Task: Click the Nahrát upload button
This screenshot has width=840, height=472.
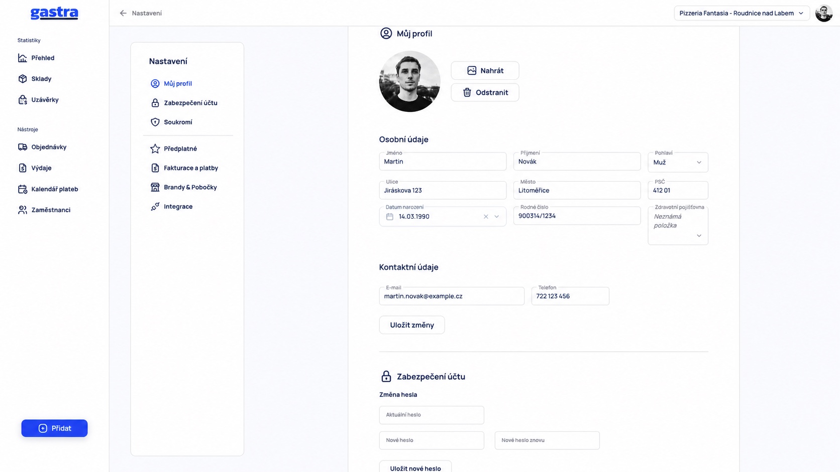Action: point(485,71)
